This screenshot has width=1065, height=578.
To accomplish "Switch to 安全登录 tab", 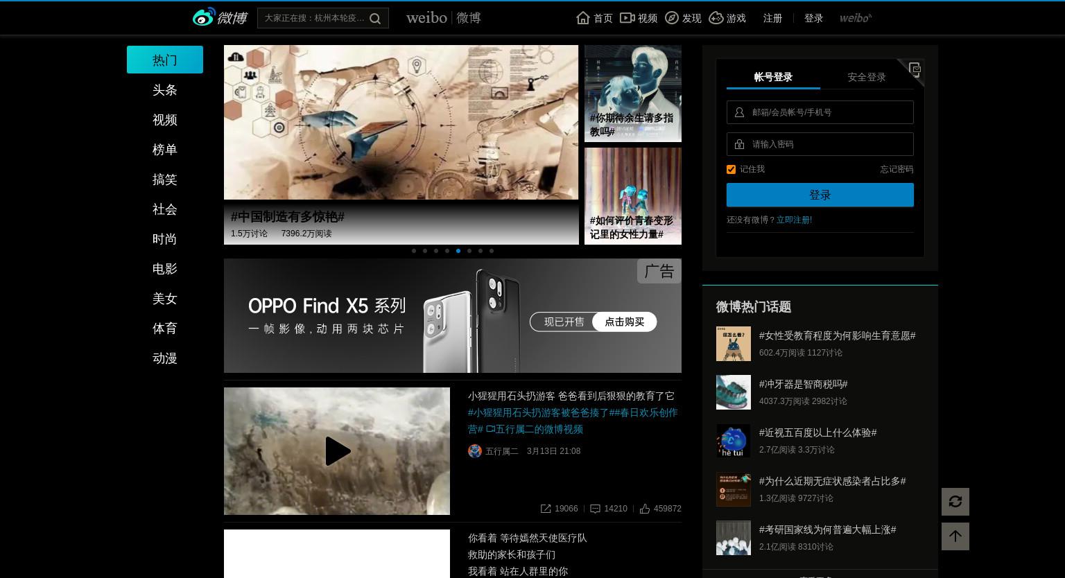I will [867, 77].
